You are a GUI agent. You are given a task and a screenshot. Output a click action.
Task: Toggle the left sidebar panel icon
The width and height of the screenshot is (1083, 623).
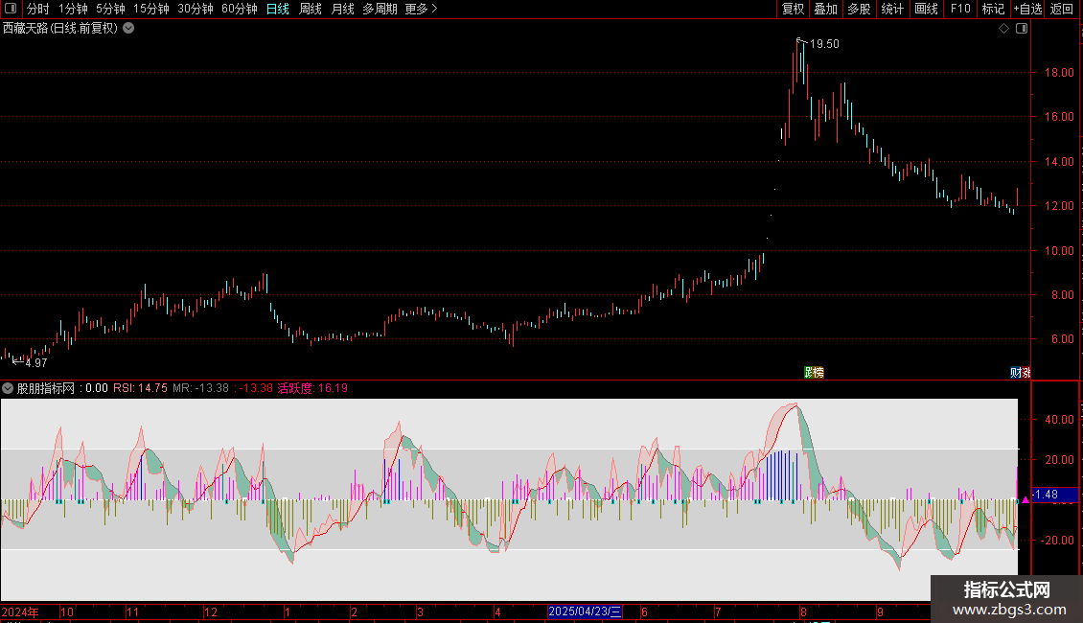(11, 9)
